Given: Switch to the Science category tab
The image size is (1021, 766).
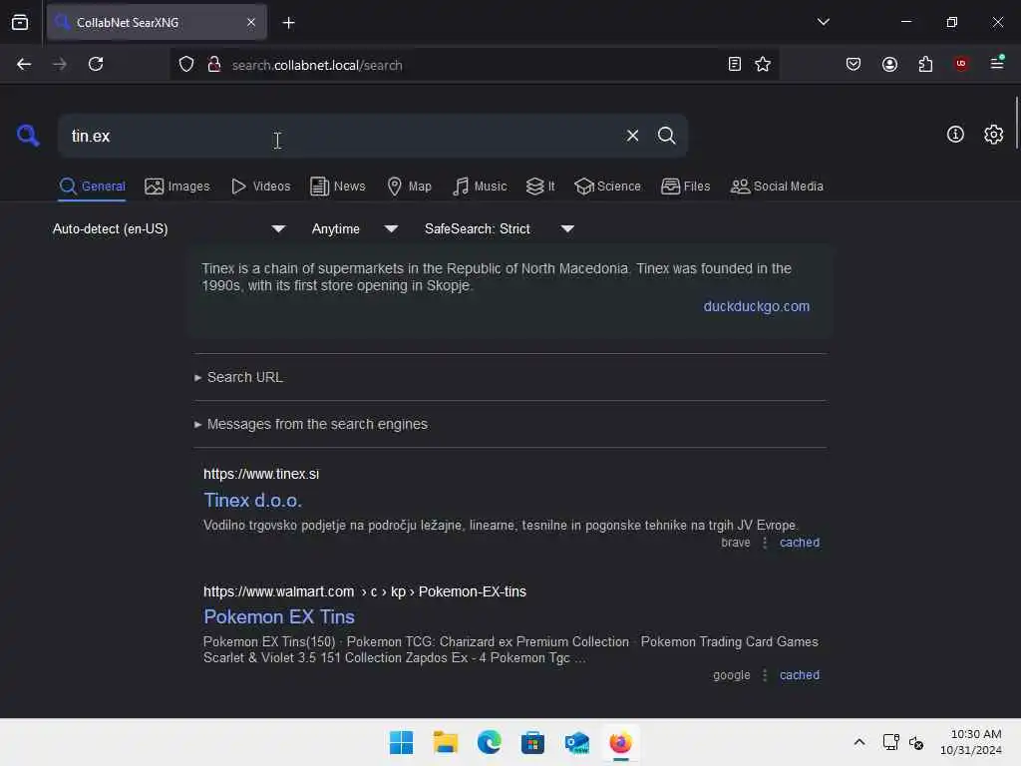Looking at the screenshot, I should point(607,187).
